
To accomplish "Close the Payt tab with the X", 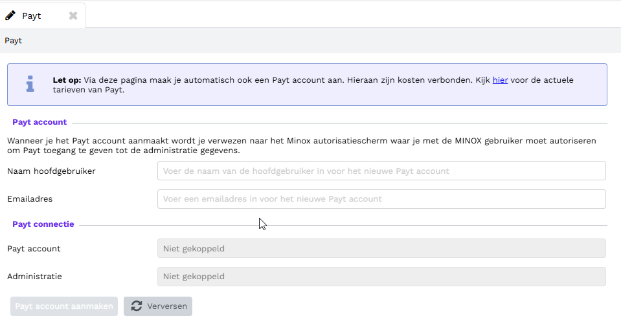I will point(73,16).
